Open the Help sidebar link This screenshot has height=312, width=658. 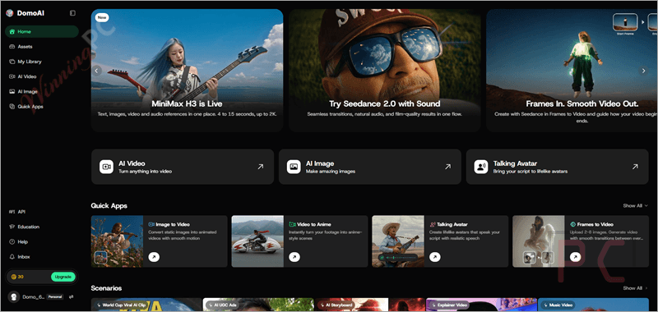tap(42, 241)
